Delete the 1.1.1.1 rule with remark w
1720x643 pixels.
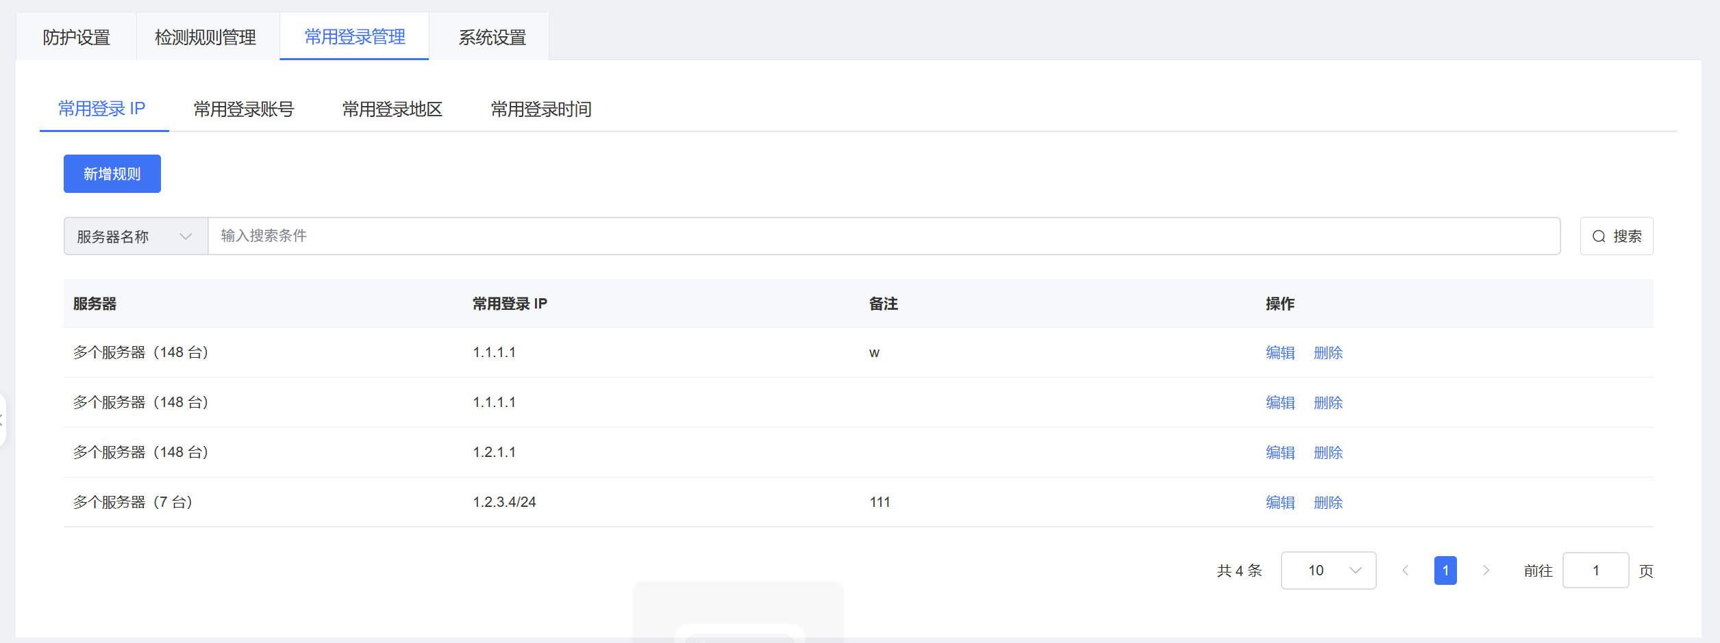pos(1328,352)
